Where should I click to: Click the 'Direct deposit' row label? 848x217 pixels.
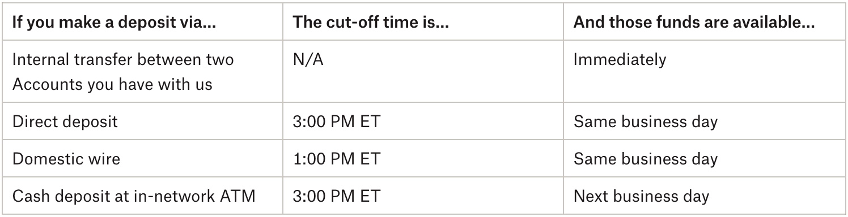[65, 121]
